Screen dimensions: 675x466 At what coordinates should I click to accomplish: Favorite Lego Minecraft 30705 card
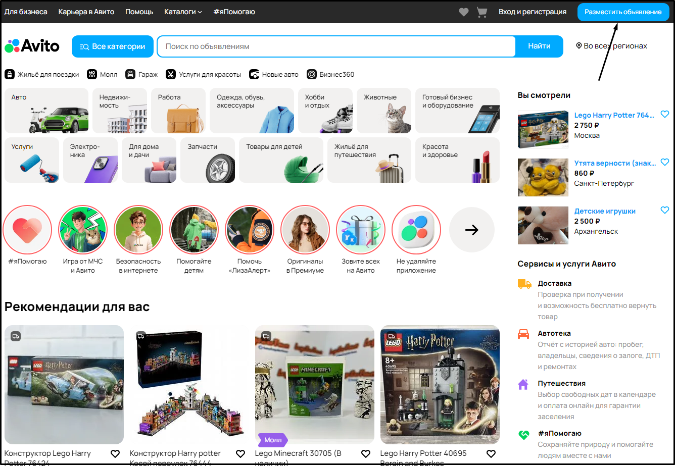[x=366, y=454]
